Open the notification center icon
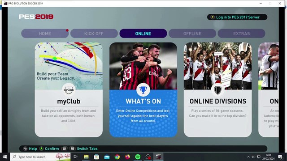The width and height of the screenshot is (287, 161). (x=280, y=157)
